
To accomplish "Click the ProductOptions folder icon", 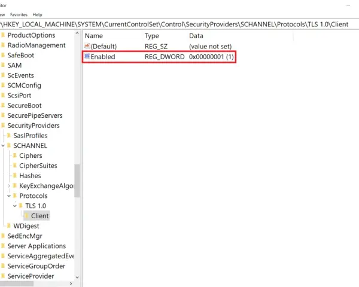I will click(3, 35).
